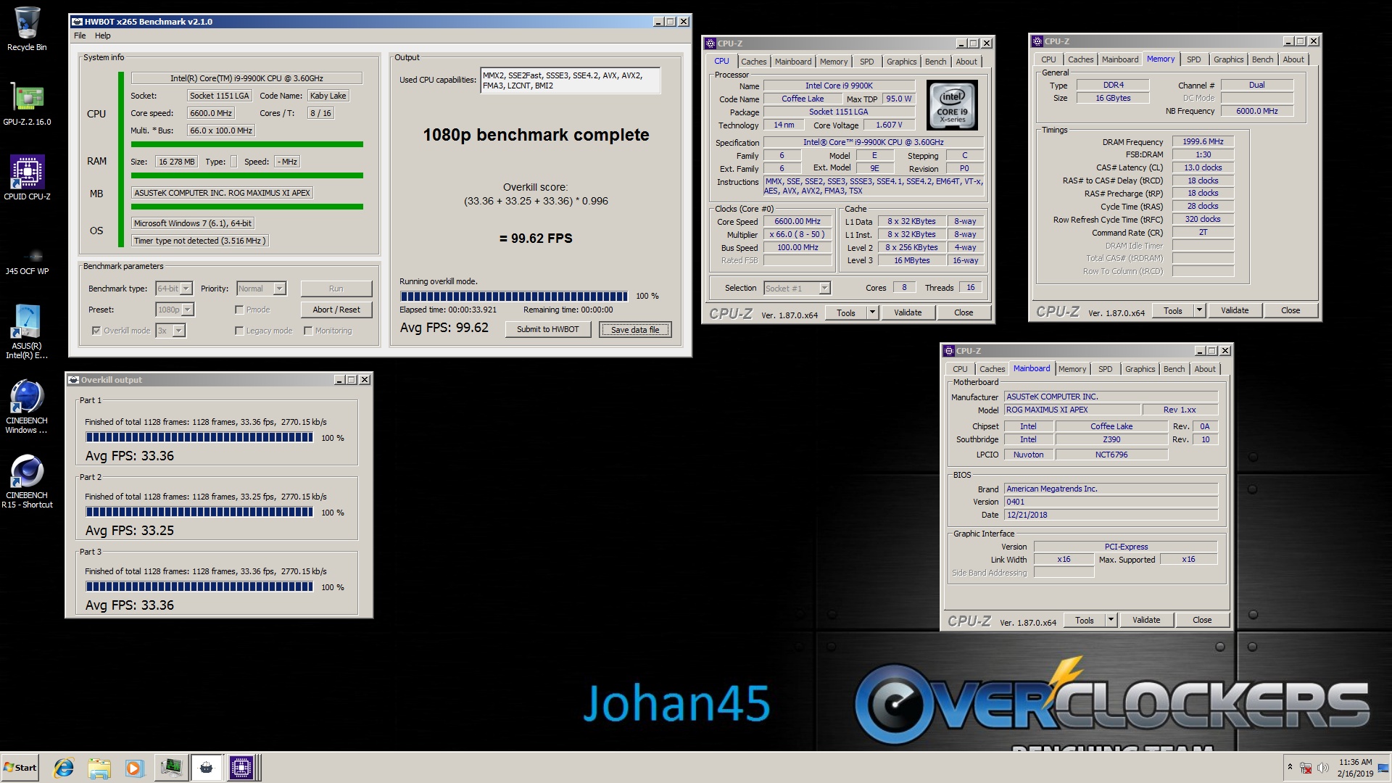This screenshot has width=1392, height=783.
Task: Open Memory tab in CPU-Z Mainboard window
Action: 1072,369
